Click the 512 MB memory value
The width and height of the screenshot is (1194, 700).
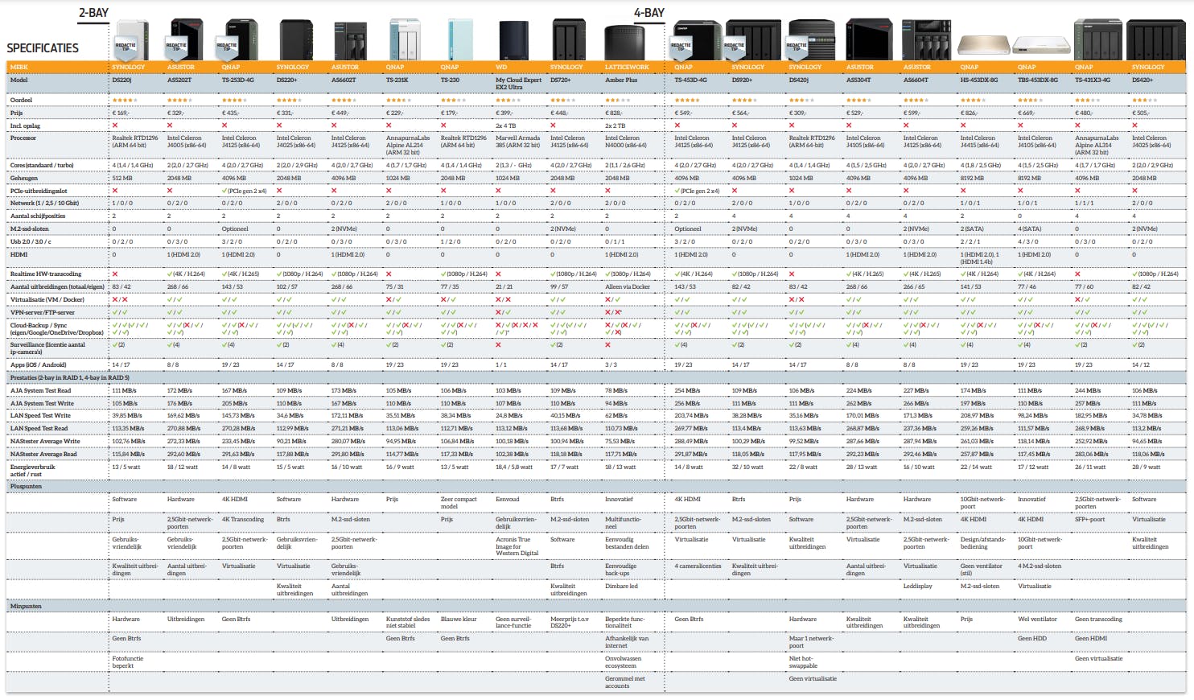(x=122, y=178)
